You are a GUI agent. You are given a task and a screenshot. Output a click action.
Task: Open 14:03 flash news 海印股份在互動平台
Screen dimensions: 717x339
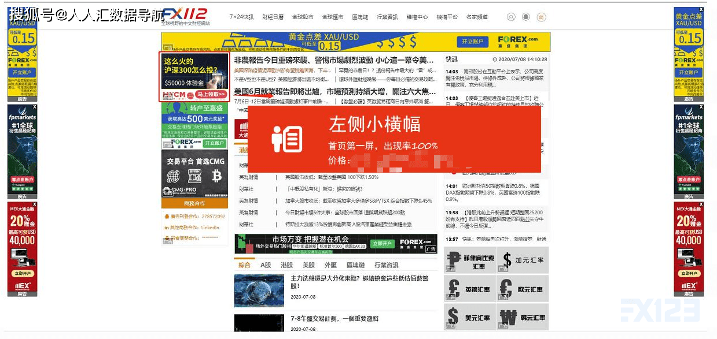coord(496,78)
